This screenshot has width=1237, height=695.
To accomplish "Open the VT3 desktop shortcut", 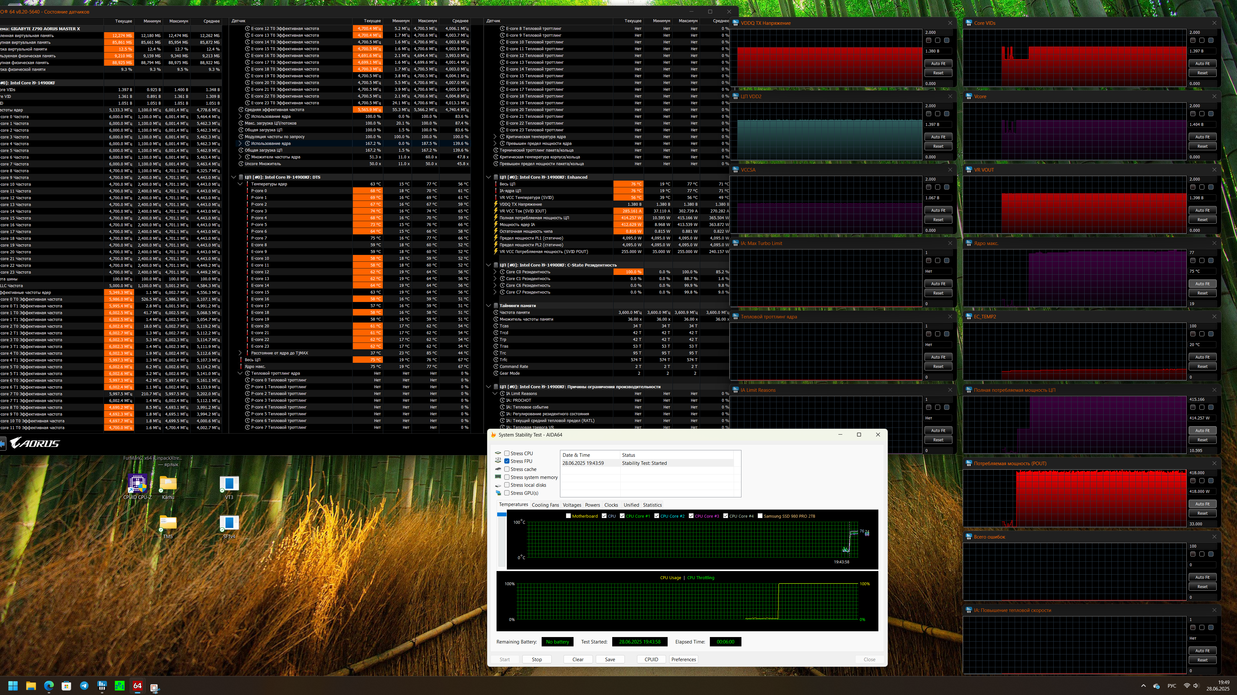I will click(229, 484).
